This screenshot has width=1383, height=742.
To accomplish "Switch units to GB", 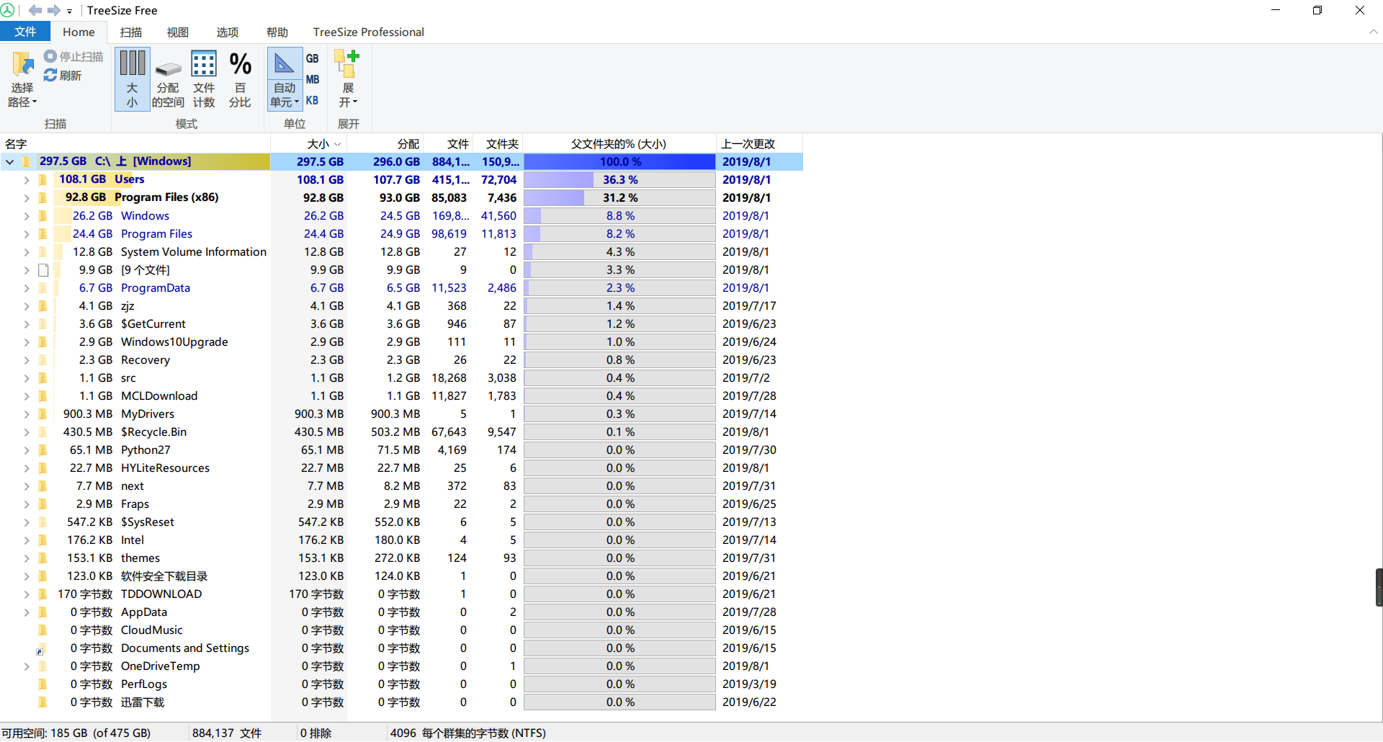I will pos(312,58).
